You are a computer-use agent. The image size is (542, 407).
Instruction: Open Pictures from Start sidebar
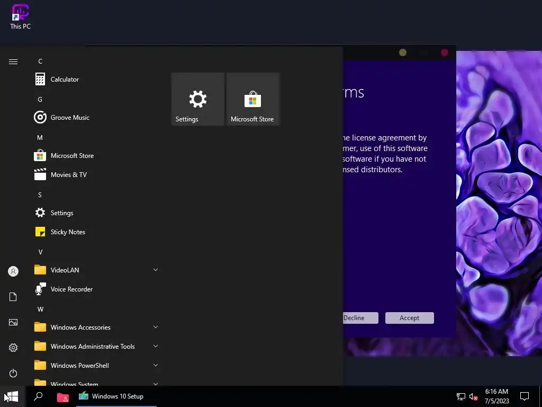(13, 322)
